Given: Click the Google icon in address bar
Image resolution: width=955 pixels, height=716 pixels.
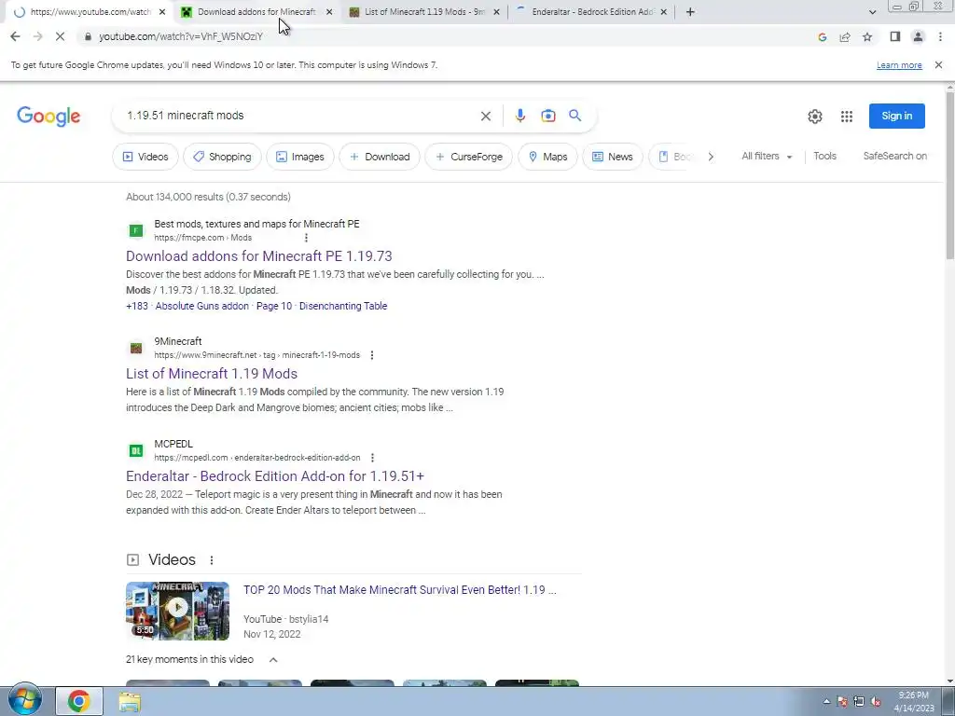Looking at the screenshot, I should pos(823,37).
